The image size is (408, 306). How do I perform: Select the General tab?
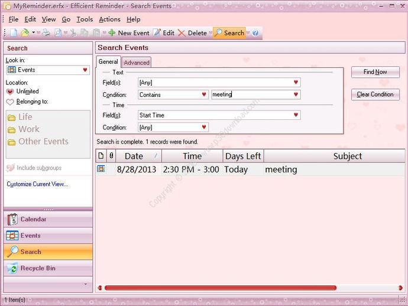click(x=108, y=61)
